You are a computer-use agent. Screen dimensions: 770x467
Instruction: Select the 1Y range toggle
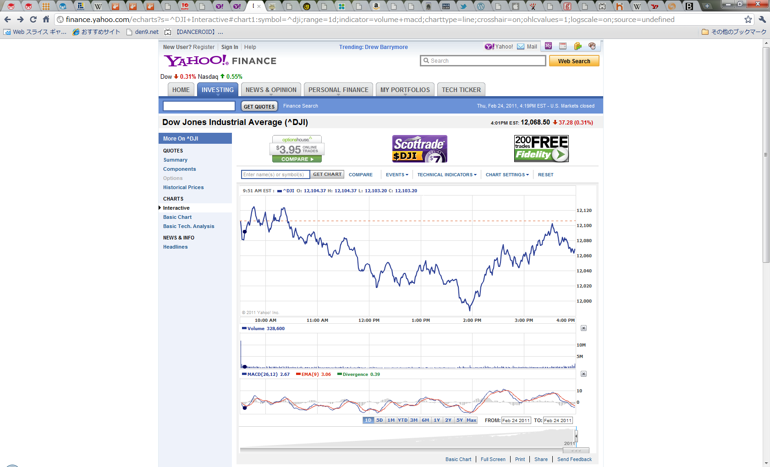coord(437,420)
